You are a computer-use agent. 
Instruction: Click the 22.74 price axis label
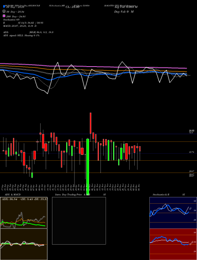191,152
